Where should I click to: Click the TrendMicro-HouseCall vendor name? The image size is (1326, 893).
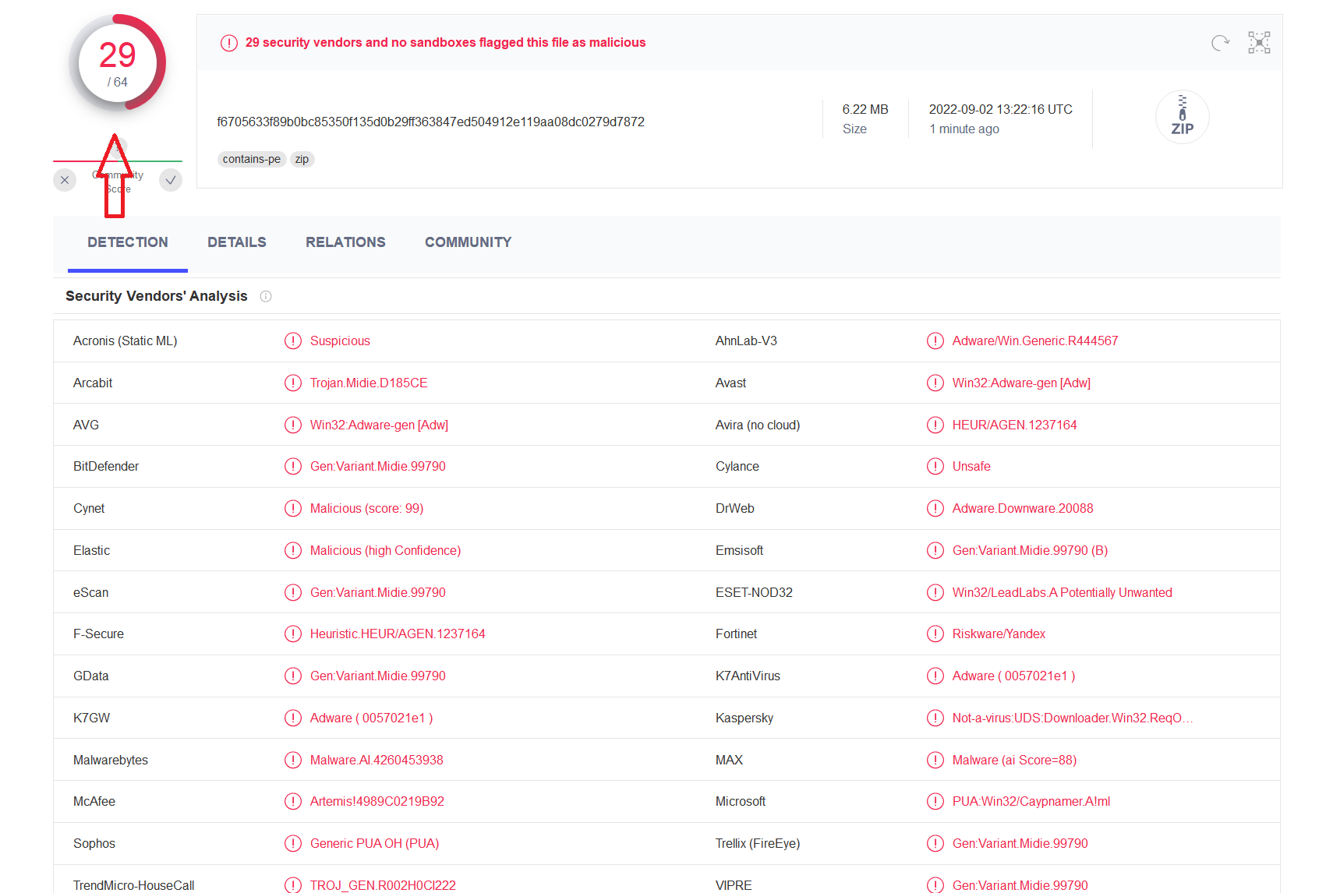point(134,885)
